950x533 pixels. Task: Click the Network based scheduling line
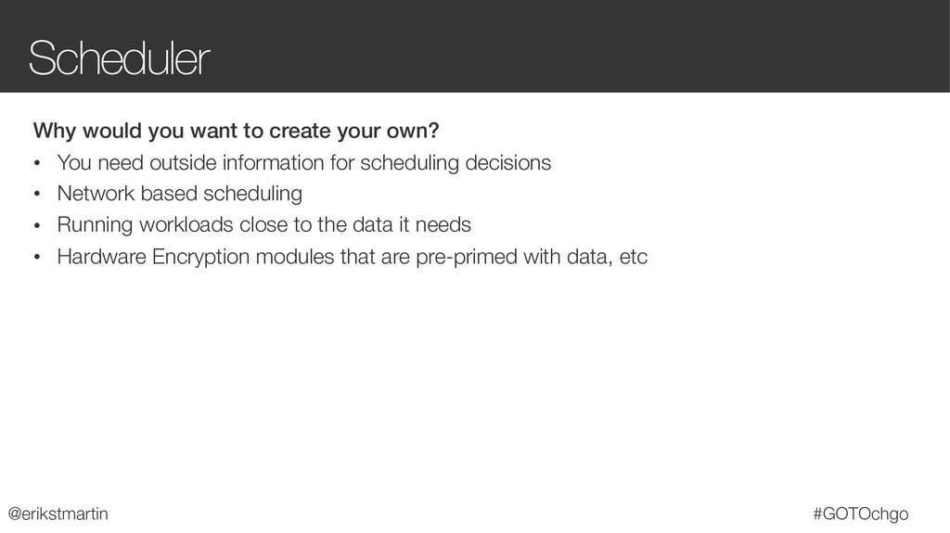click(179, 194)
